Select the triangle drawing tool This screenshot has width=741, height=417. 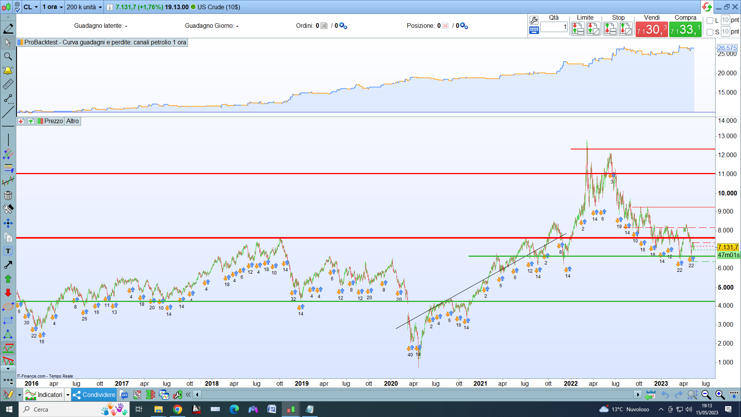8,335
